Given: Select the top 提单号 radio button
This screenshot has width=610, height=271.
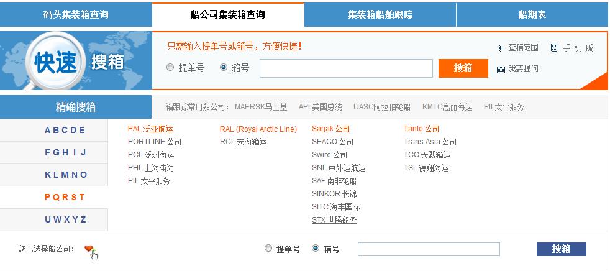Looking at the screenshot, I should point(170,68).
